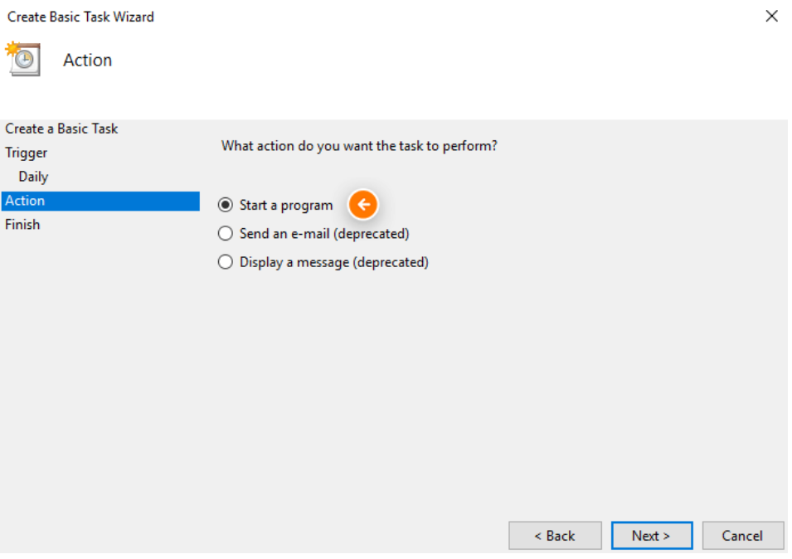
Task: Click the orange arrow annotation marker
Action: pyautogui.click(x=362, y=205)
